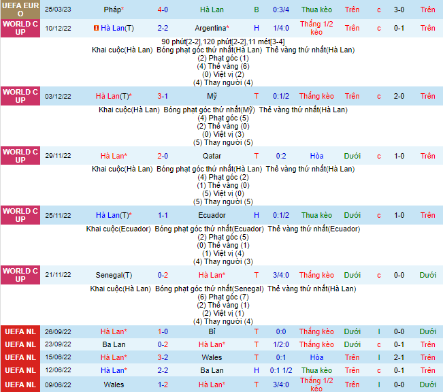Open the Ba Lan home team on 23/09/22
The width and height of the screenshot is (443, 392).
tap(113, 344)
